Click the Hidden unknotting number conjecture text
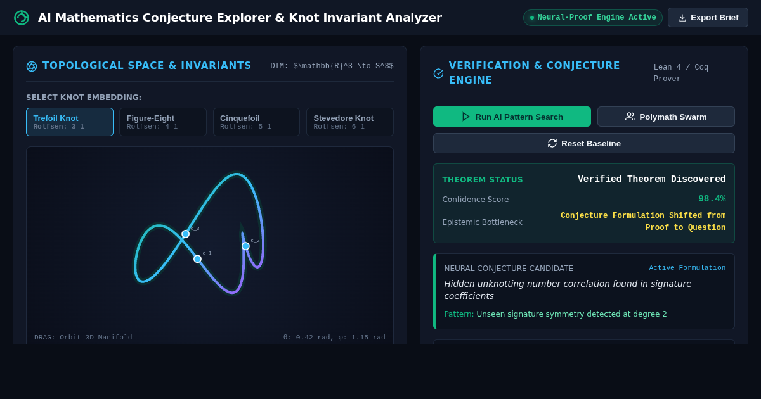This screenshot has width=761, height=399. [x=568, y=290]
